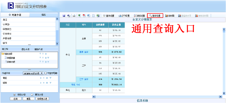Move 城市 group field down
The width and height of the screenshot is (226, 103).
(x=41, y=83)
